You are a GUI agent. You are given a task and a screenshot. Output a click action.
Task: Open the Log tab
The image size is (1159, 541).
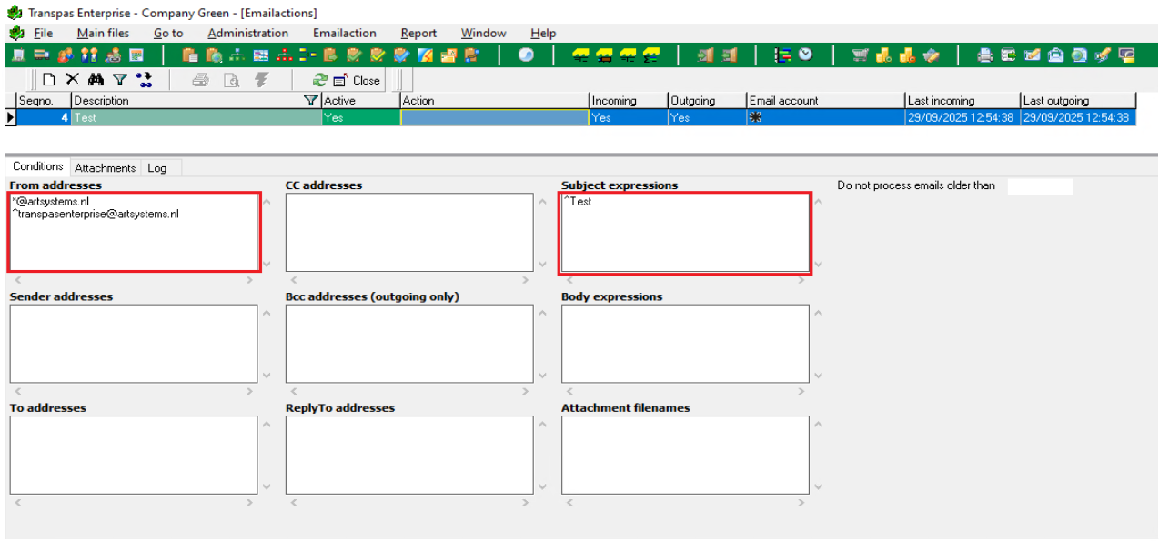click(156, 168)
